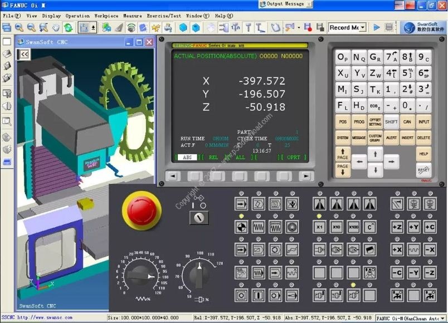The width and height of the screenshot is (448, 323).
Task: Toggle JOG mode button with zigzag icon
Action: pos(259,227)
